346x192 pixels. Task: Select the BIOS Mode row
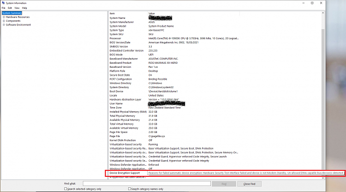(x=174, y=55)
